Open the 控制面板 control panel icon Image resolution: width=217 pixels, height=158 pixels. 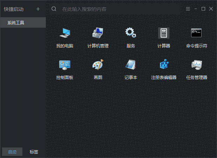click(x=65, y=65)
